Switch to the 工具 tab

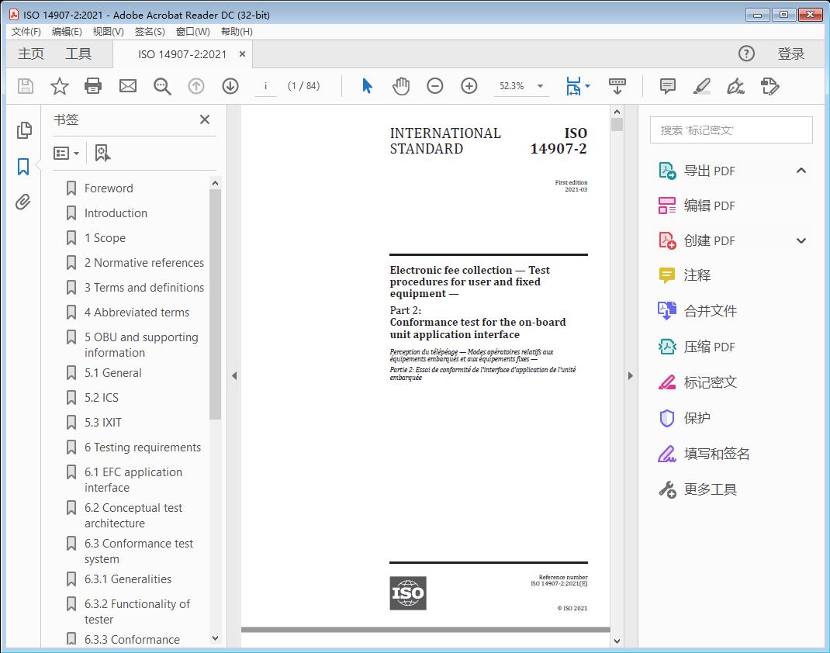78,54
